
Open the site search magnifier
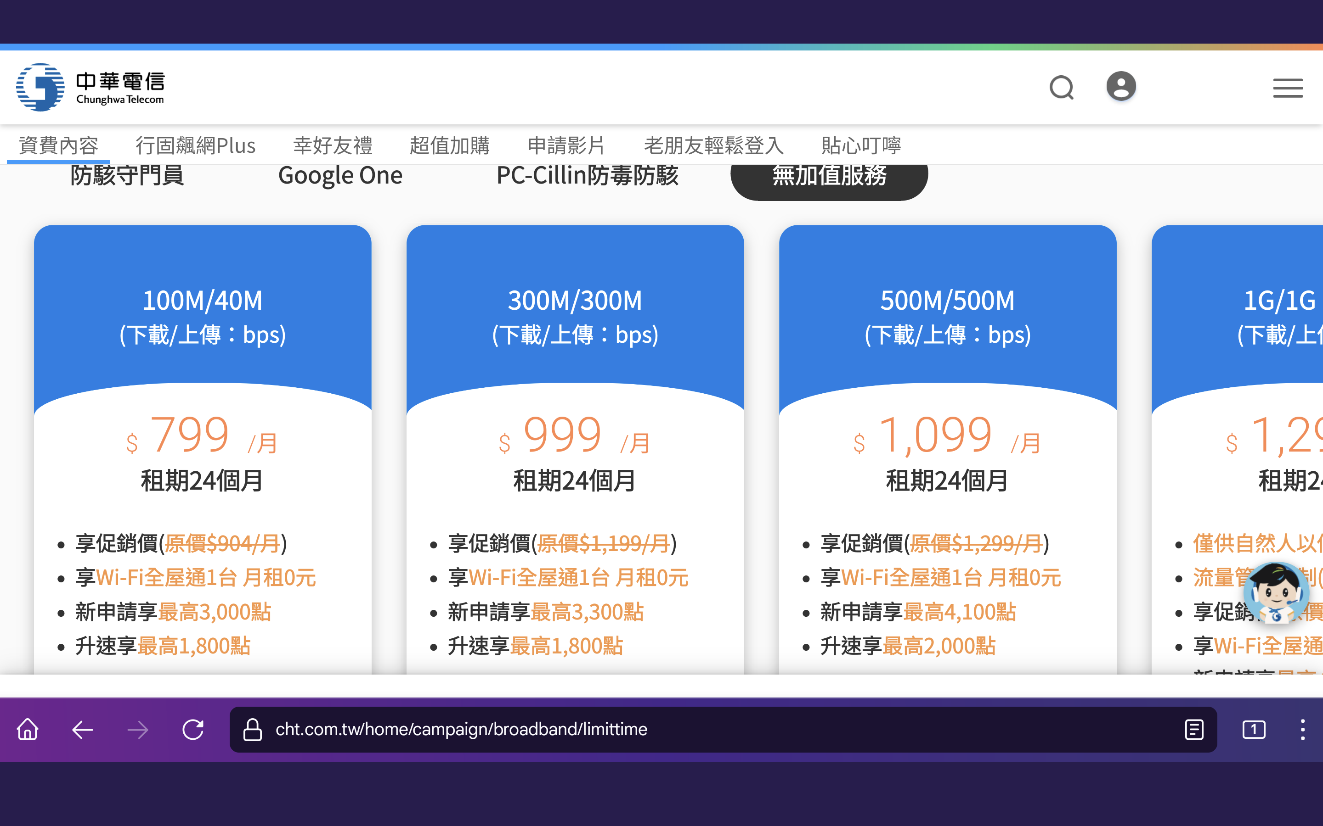pos(1062,87)
